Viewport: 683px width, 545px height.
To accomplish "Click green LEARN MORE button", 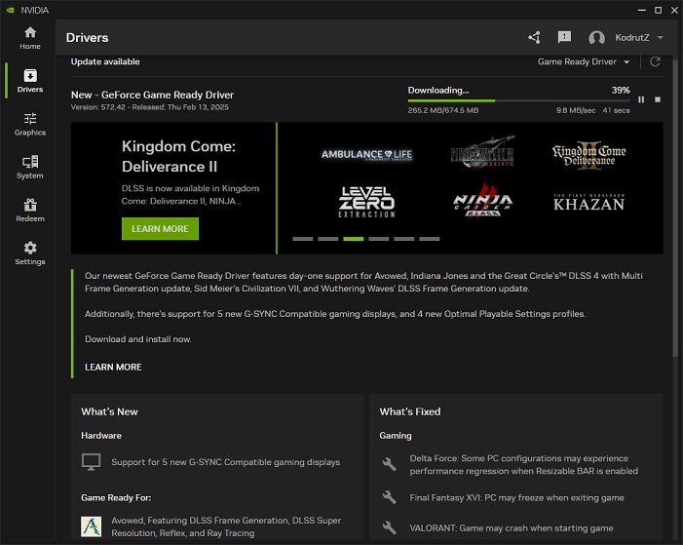I will click(x=160, y=229).
